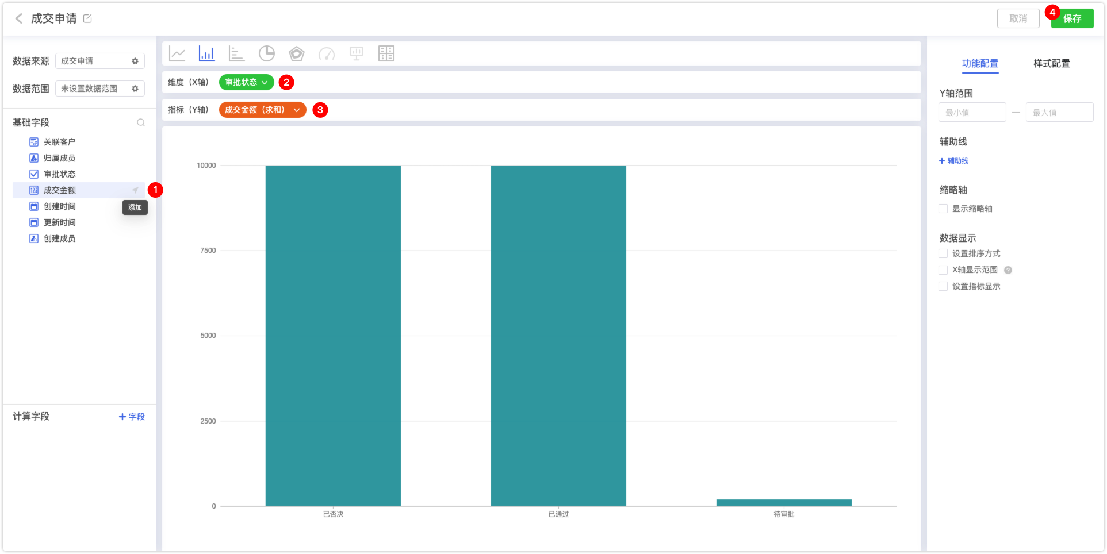Click the 10000 y-axis label
Viewport: 1107px width, 554px height.
(x=206, y=166)
